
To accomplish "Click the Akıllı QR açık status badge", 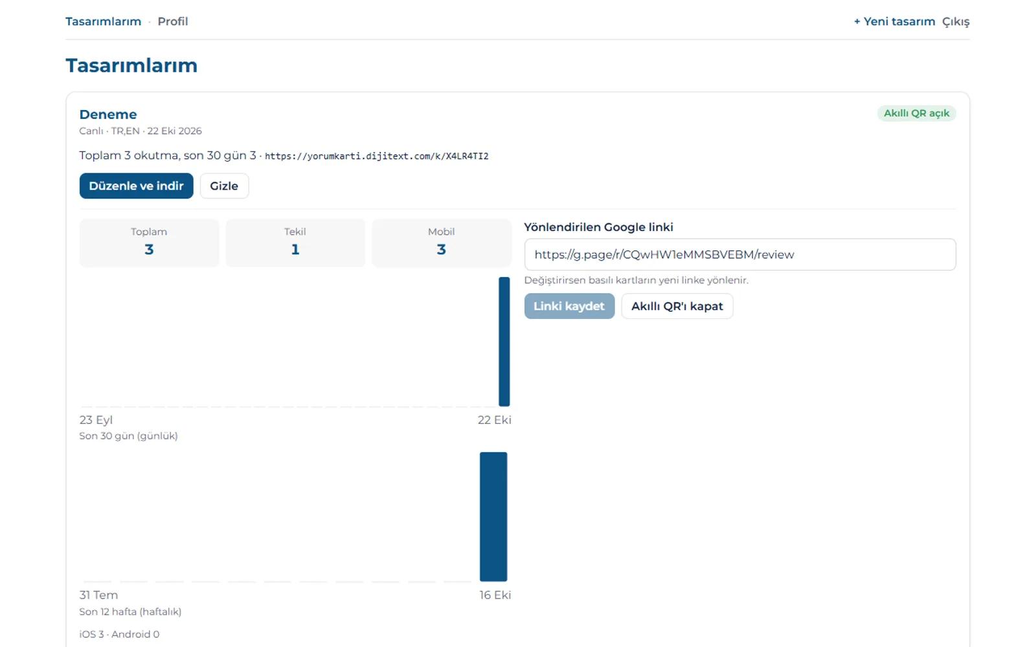I will point(916,113).
